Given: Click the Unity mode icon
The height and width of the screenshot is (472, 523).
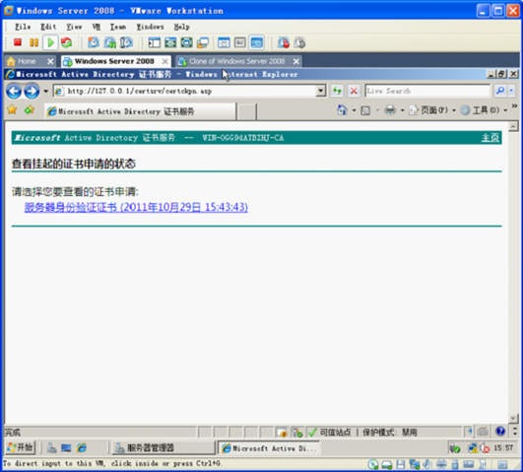Looking at the screenshot, I should click(186, 42).
